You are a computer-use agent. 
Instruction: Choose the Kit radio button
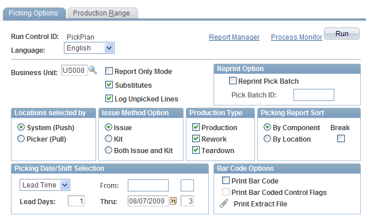click(x=108, y=139)
